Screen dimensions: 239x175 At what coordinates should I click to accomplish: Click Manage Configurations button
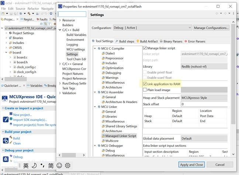pos(211,28)
